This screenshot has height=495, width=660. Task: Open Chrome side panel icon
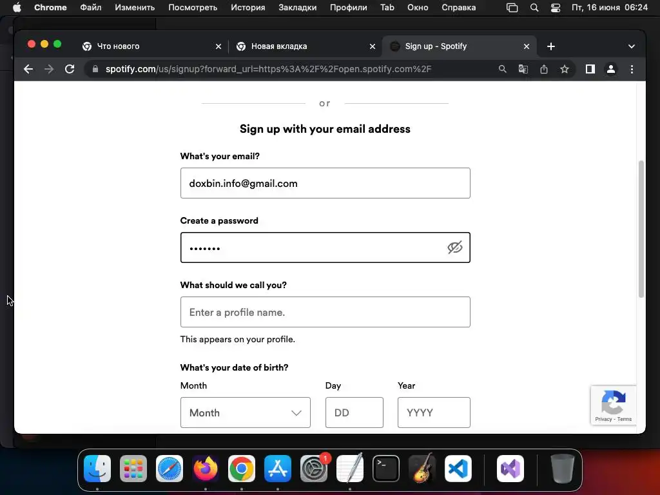click(590, 69)
